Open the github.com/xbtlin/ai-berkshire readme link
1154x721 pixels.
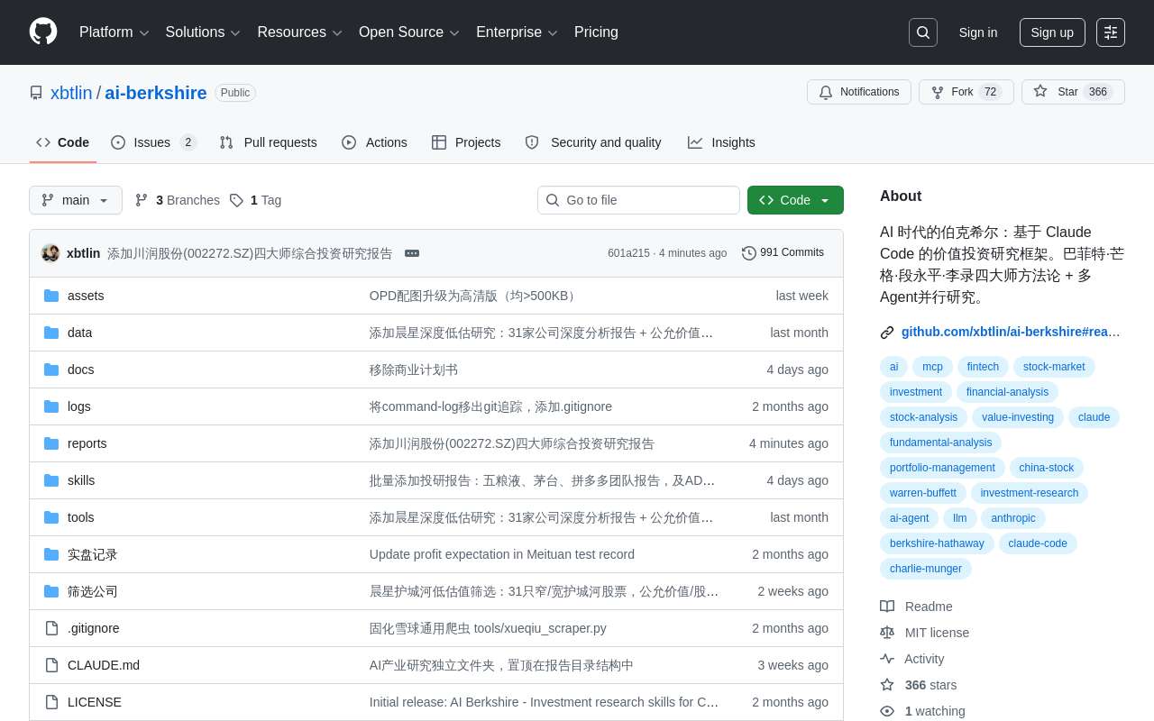[1011, 332]
